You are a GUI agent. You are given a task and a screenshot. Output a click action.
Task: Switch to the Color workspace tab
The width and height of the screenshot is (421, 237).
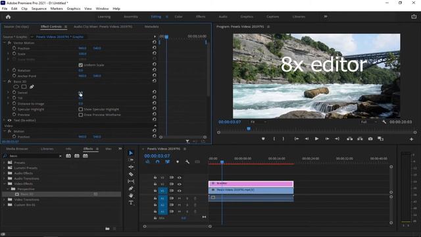(x=178, y=16)
